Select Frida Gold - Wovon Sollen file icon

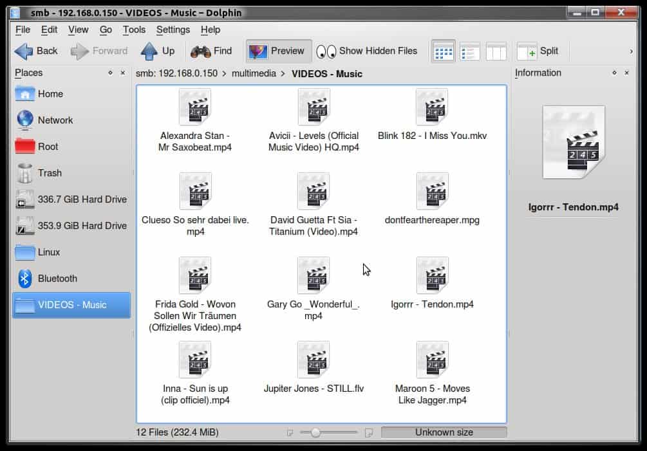tap(195, 275)
